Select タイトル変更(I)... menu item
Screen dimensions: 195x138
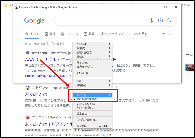[92, 108]
